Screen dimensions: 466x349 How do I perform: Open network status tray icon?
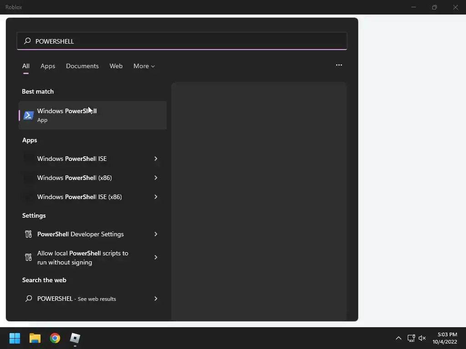[x=411, y=338]
